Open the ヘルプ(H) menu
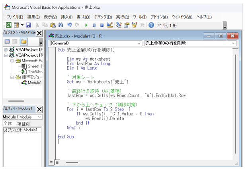The width and height of the screenshot is (246, 170). [204, 17]
